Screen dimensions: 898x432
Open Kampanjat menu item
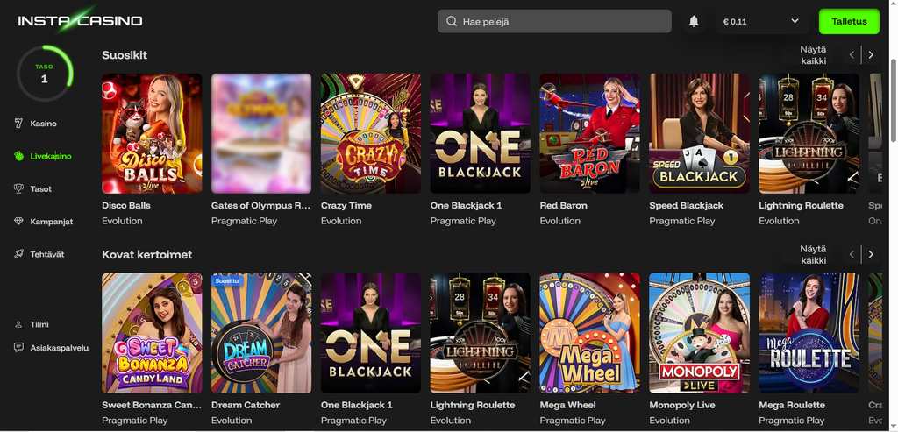coord(52,222)
